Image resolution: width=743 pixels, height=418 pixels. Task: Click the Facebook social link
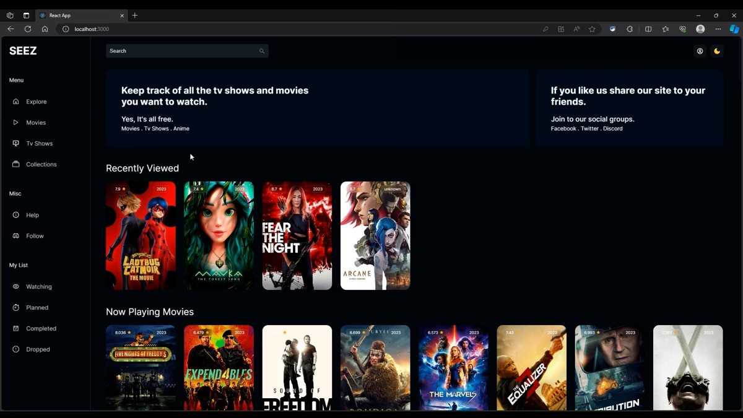(563, 129)
